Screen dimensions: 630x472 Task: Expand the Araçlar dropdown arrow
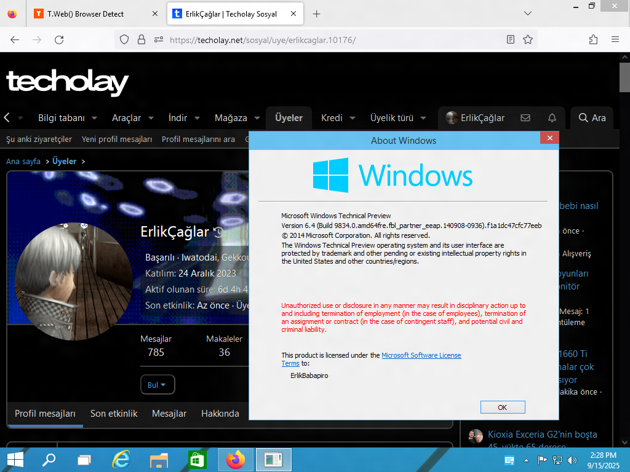pos(151,118)
